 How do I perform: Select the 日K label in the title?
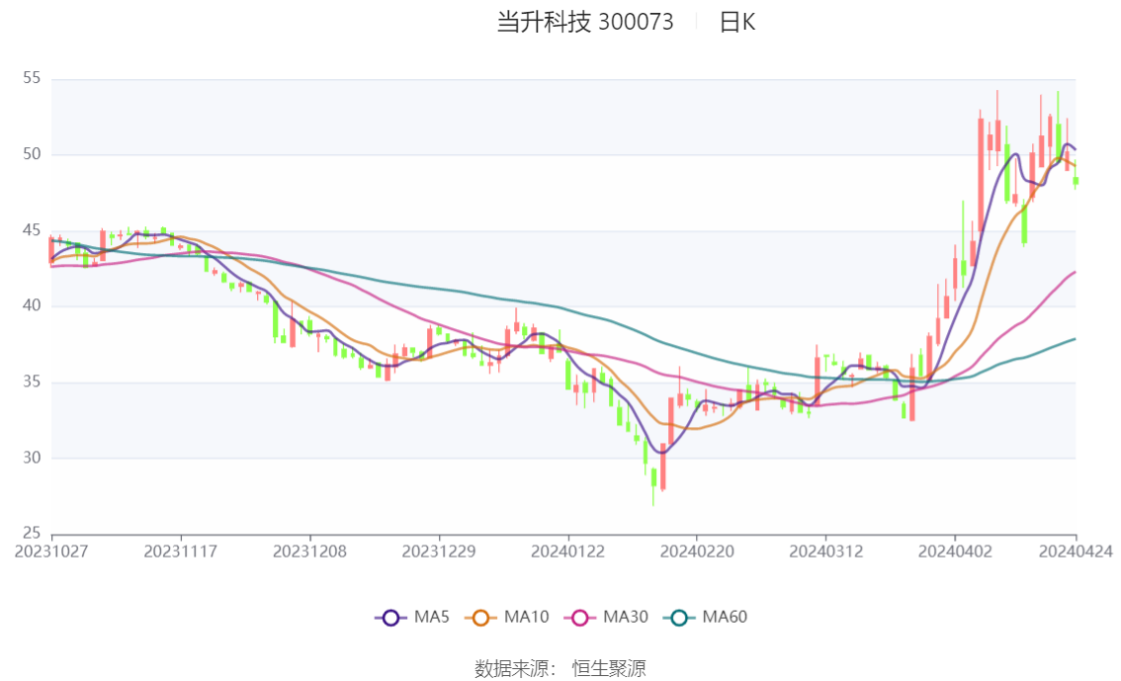736,22
